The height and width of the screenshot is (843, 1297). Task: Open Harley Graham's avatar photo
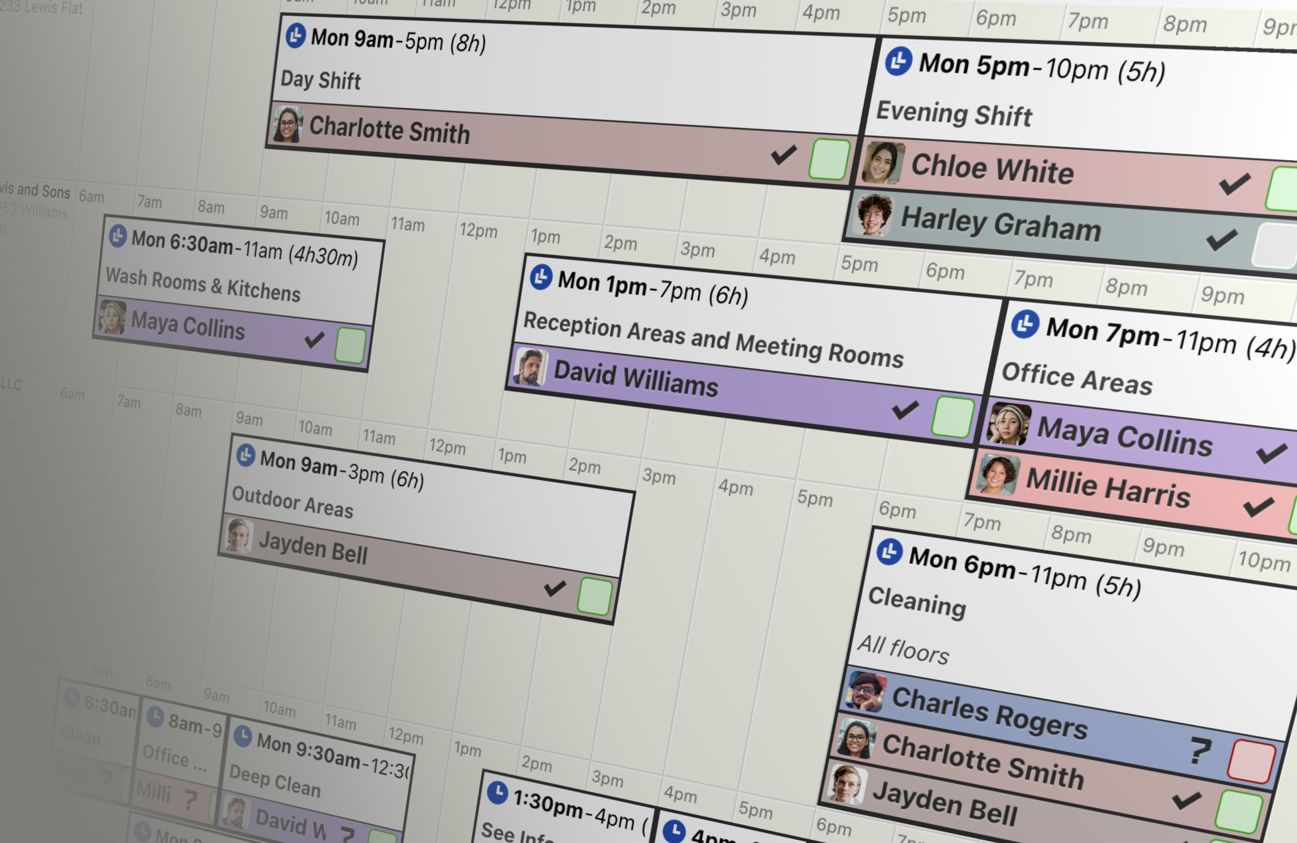click(873, 214)
